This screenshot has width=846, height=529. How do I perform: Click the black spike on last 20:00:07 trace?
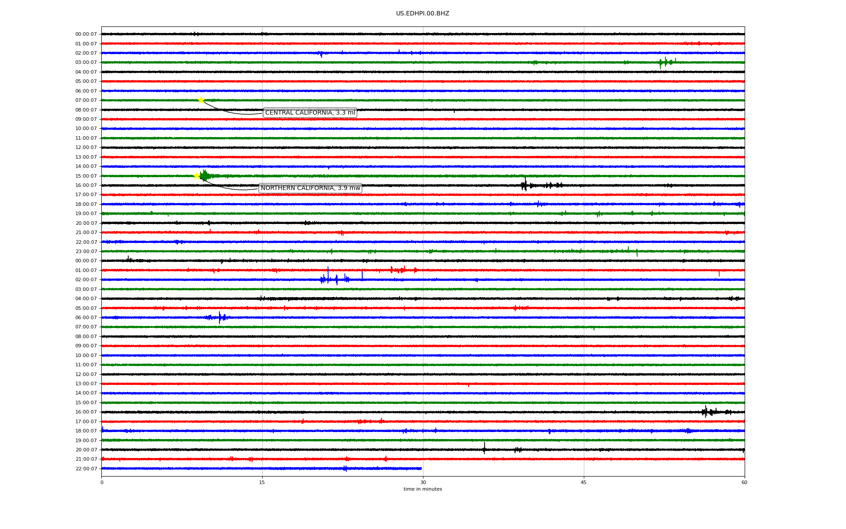[484, 449]
